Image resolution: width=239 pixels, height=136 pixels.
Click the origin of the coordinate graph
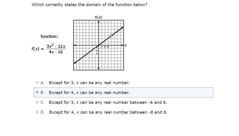[x=99, y=45]
